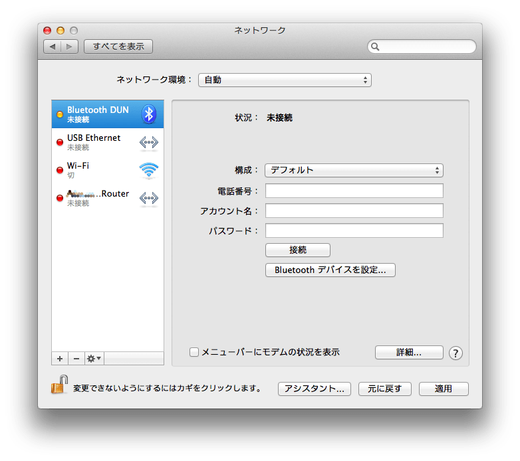Click the USB Ethernet connection icon
Image resolution: width=520 pixels, height=461 pixels.
coord(148,142)
